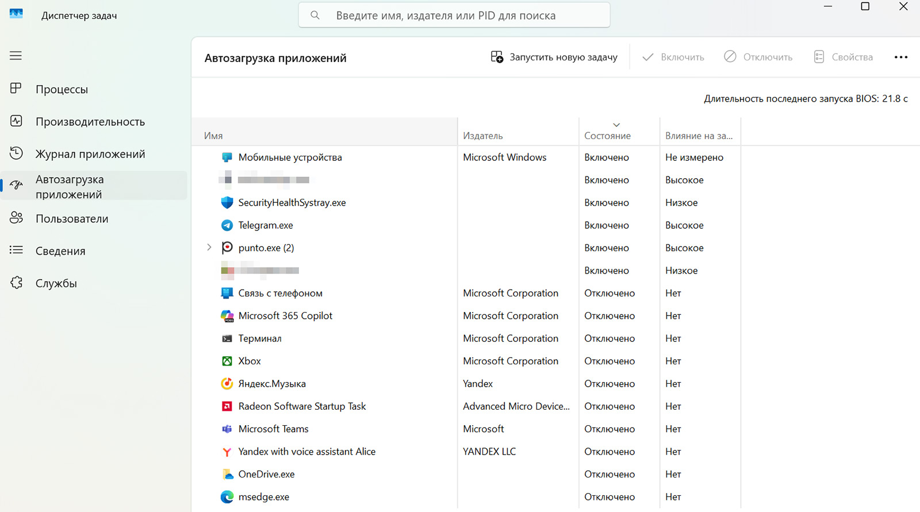Select the Xbox row name

[x=250, y=361]
